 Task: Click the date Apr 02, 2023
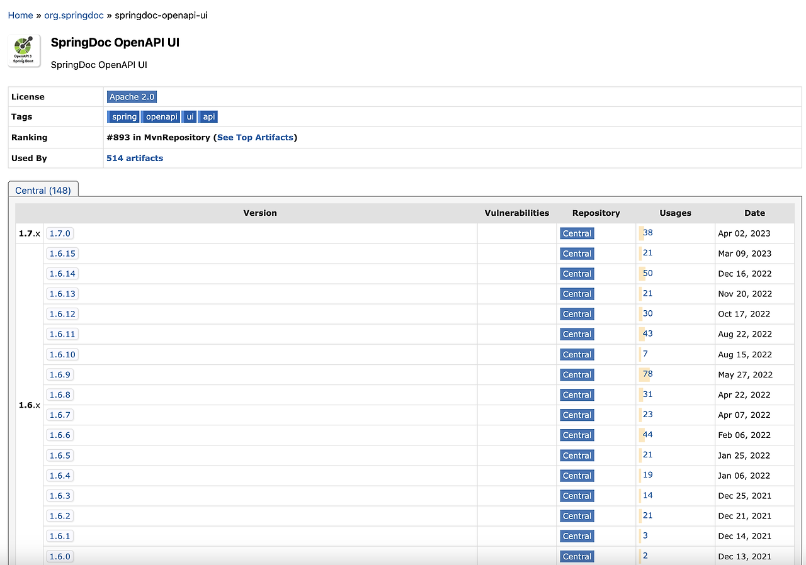tap(744, 233)
